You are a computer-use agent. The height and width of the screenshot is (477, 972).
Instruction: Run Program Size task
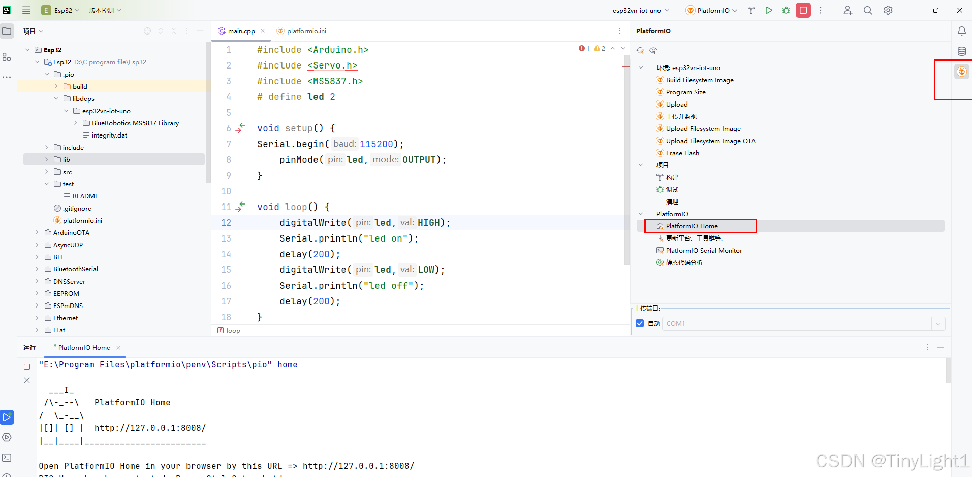click(686, 92)
